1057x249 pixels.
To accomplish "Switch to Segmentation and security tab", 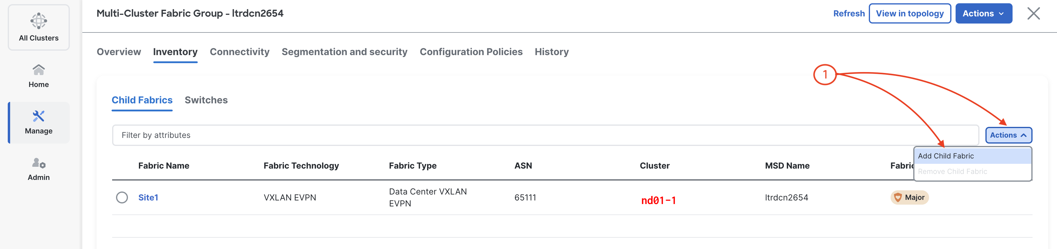I will (344, 52).
